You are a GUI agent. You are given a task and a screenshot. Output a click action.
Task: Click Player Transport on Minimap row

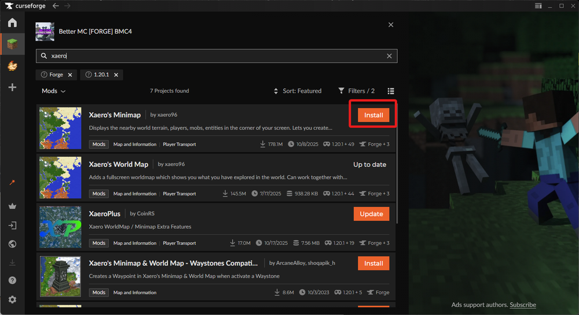[x=179, y=144]
